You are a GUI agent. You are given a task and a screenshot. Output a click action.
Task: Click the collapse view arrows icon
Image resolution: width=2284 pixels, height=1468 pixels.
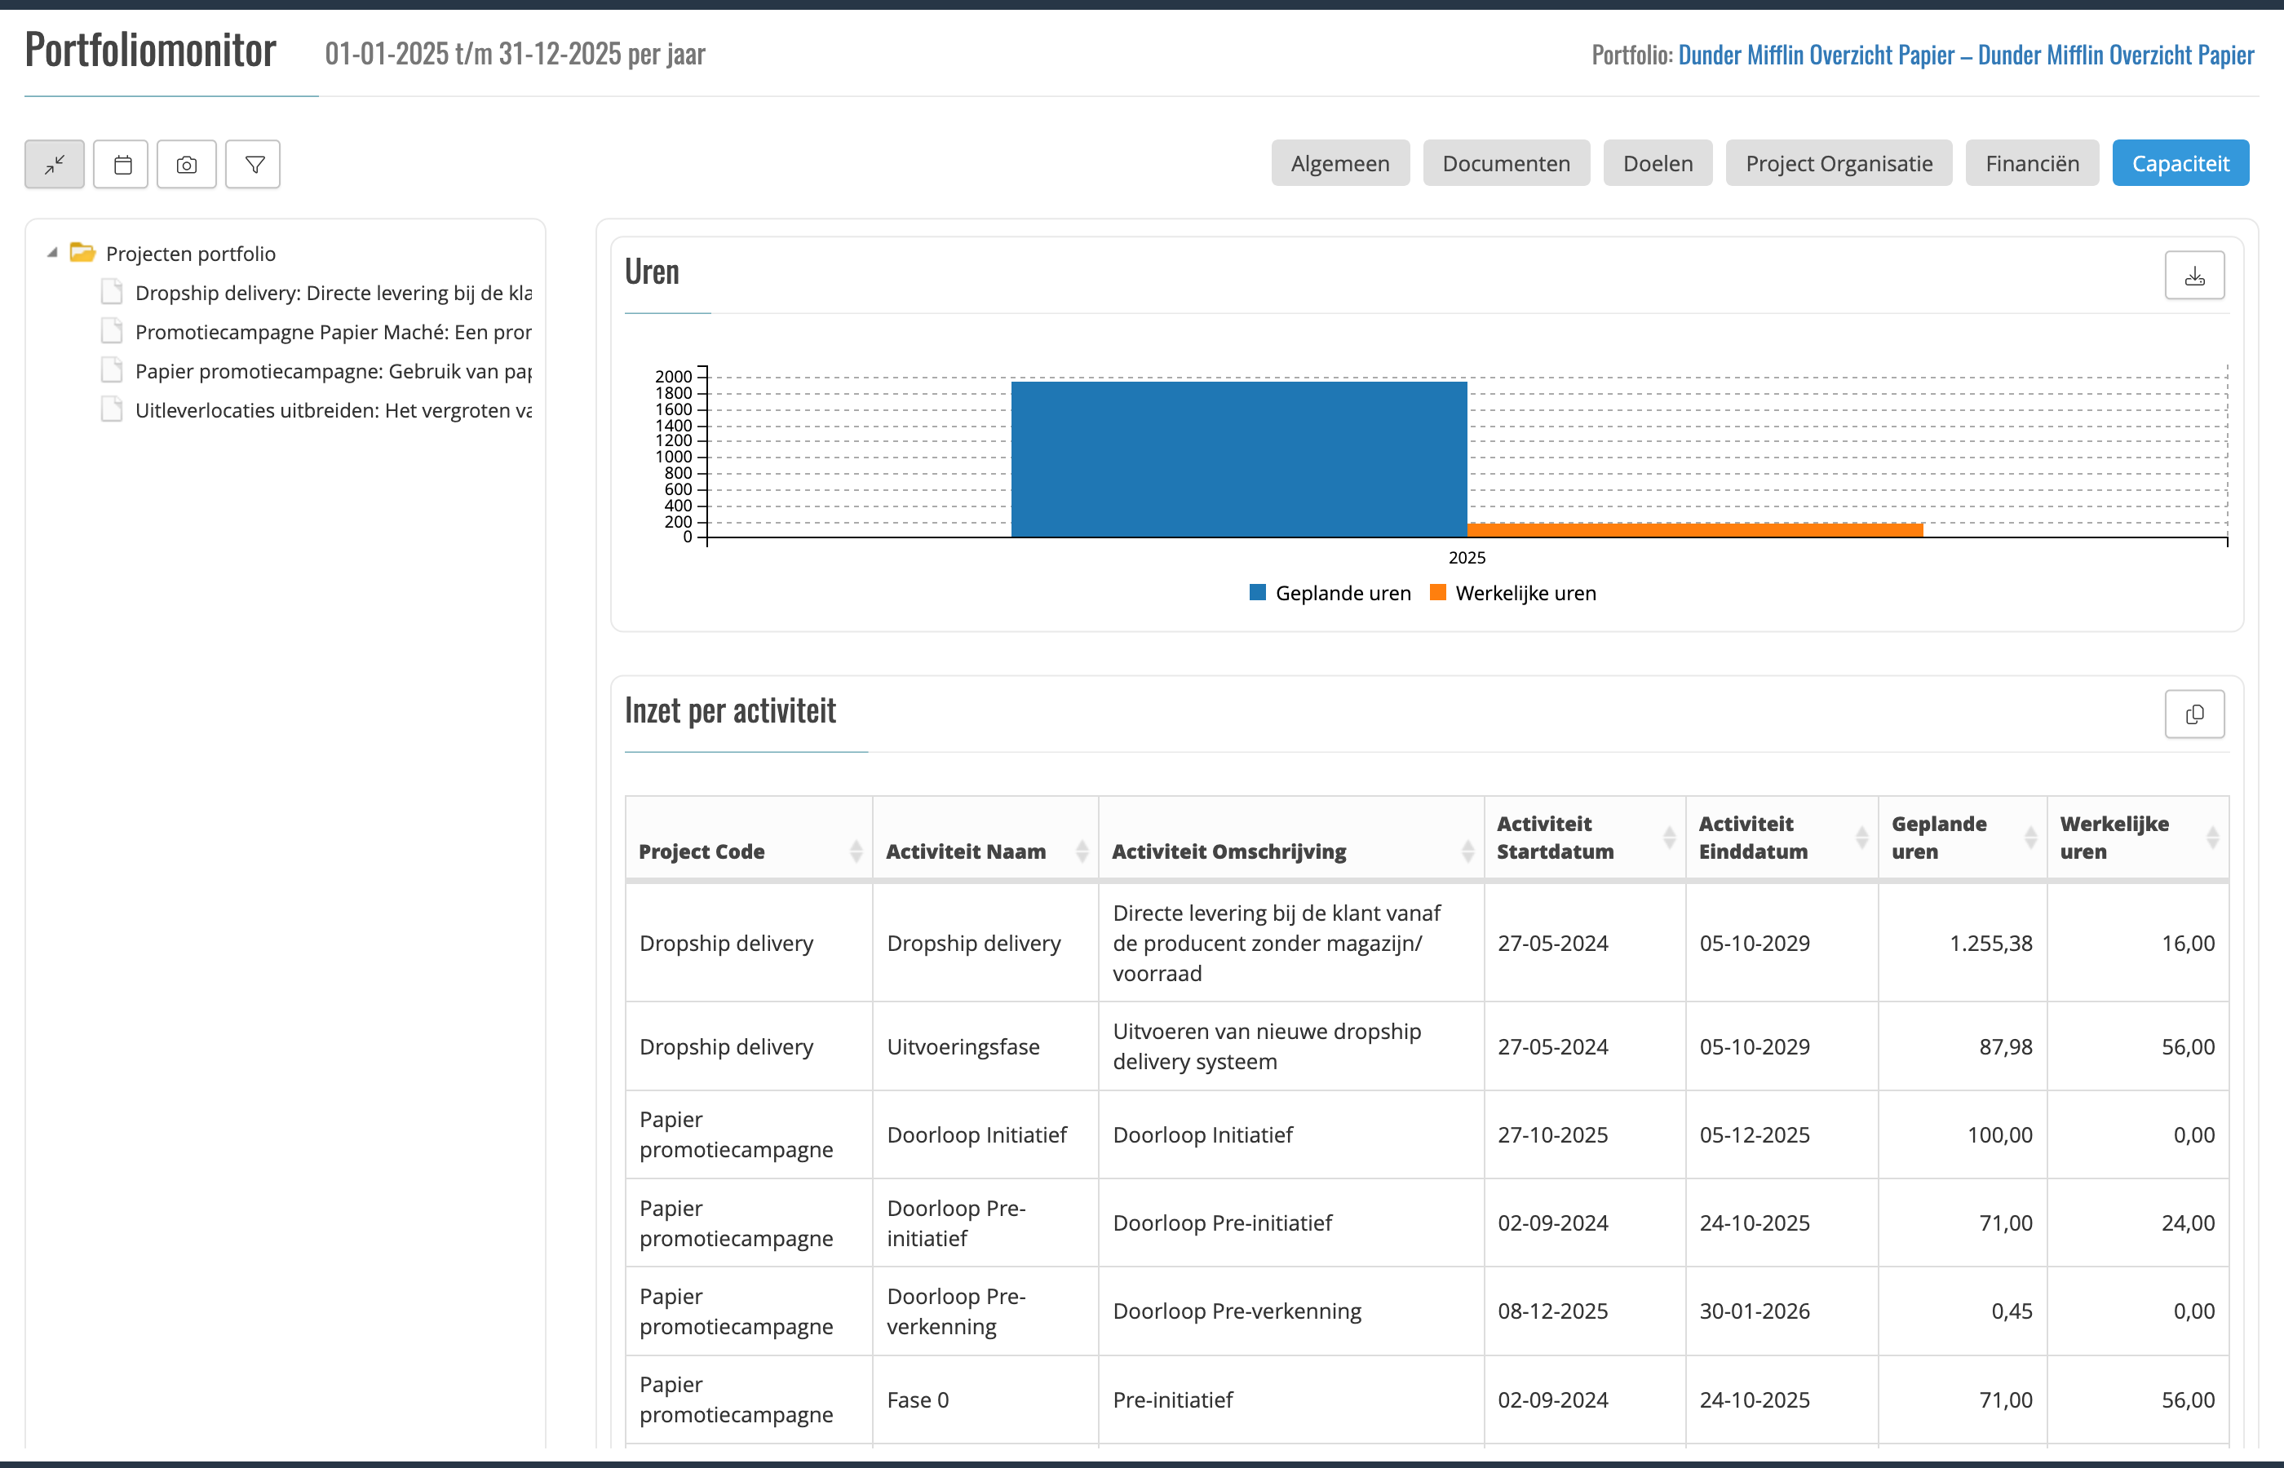[55, 164]
